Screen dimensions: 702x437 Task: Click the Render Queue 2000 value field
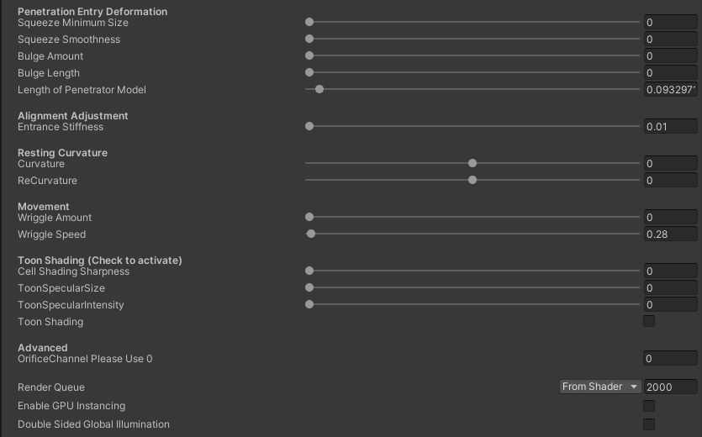click(x=670, y=387)
